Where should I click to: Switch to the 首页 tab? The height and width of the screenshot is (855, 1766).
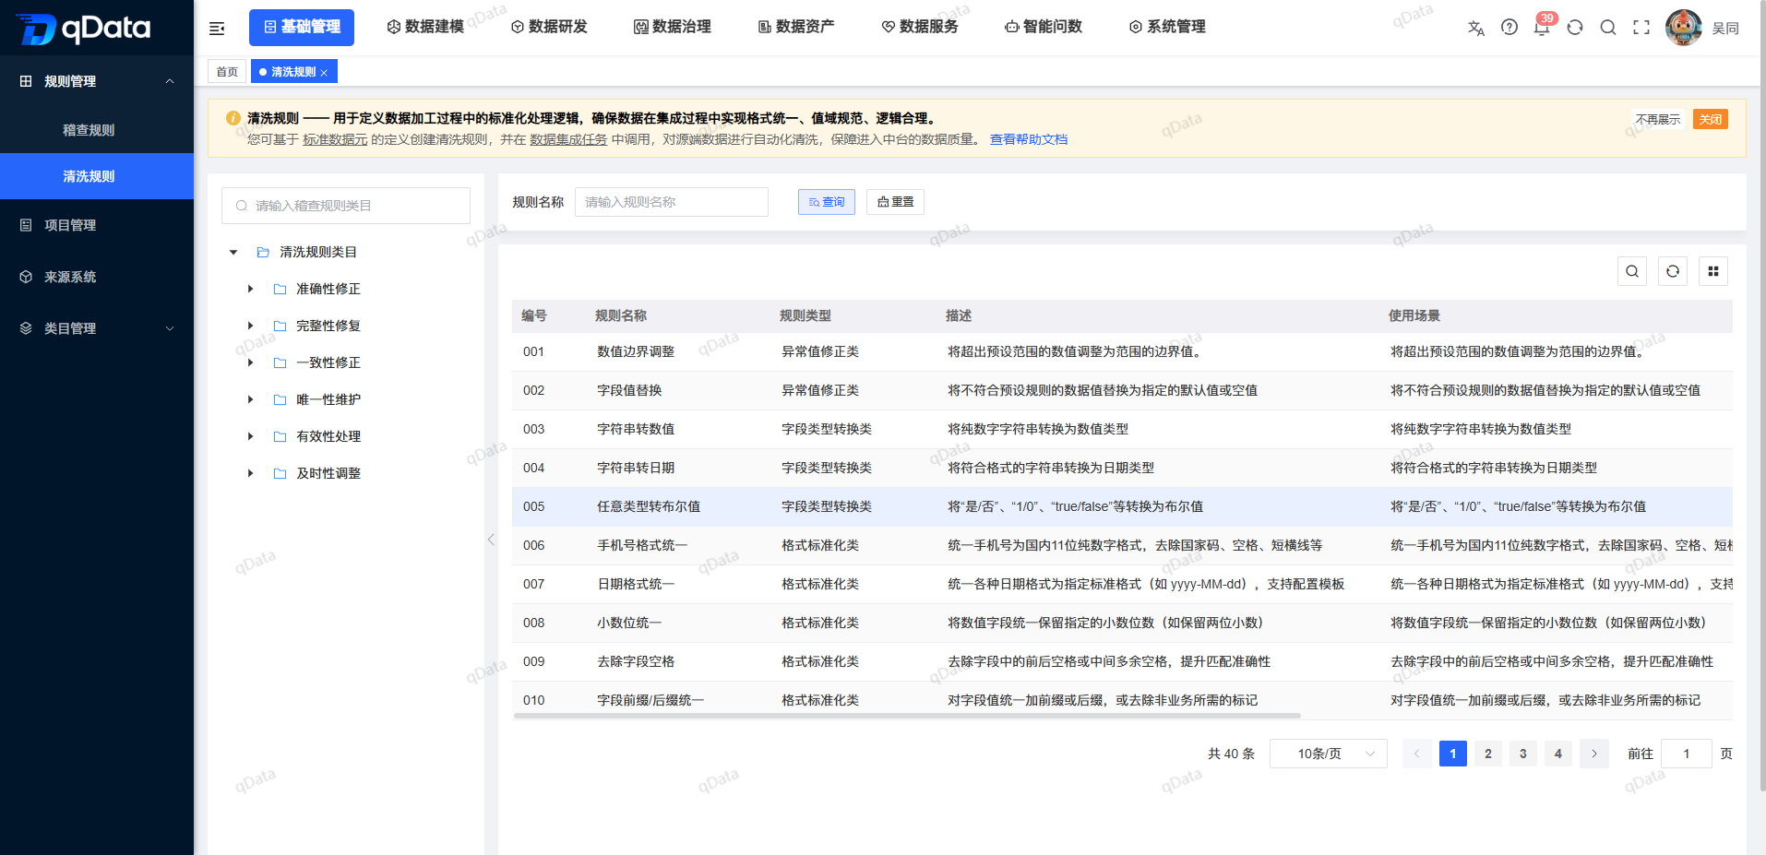227,72
